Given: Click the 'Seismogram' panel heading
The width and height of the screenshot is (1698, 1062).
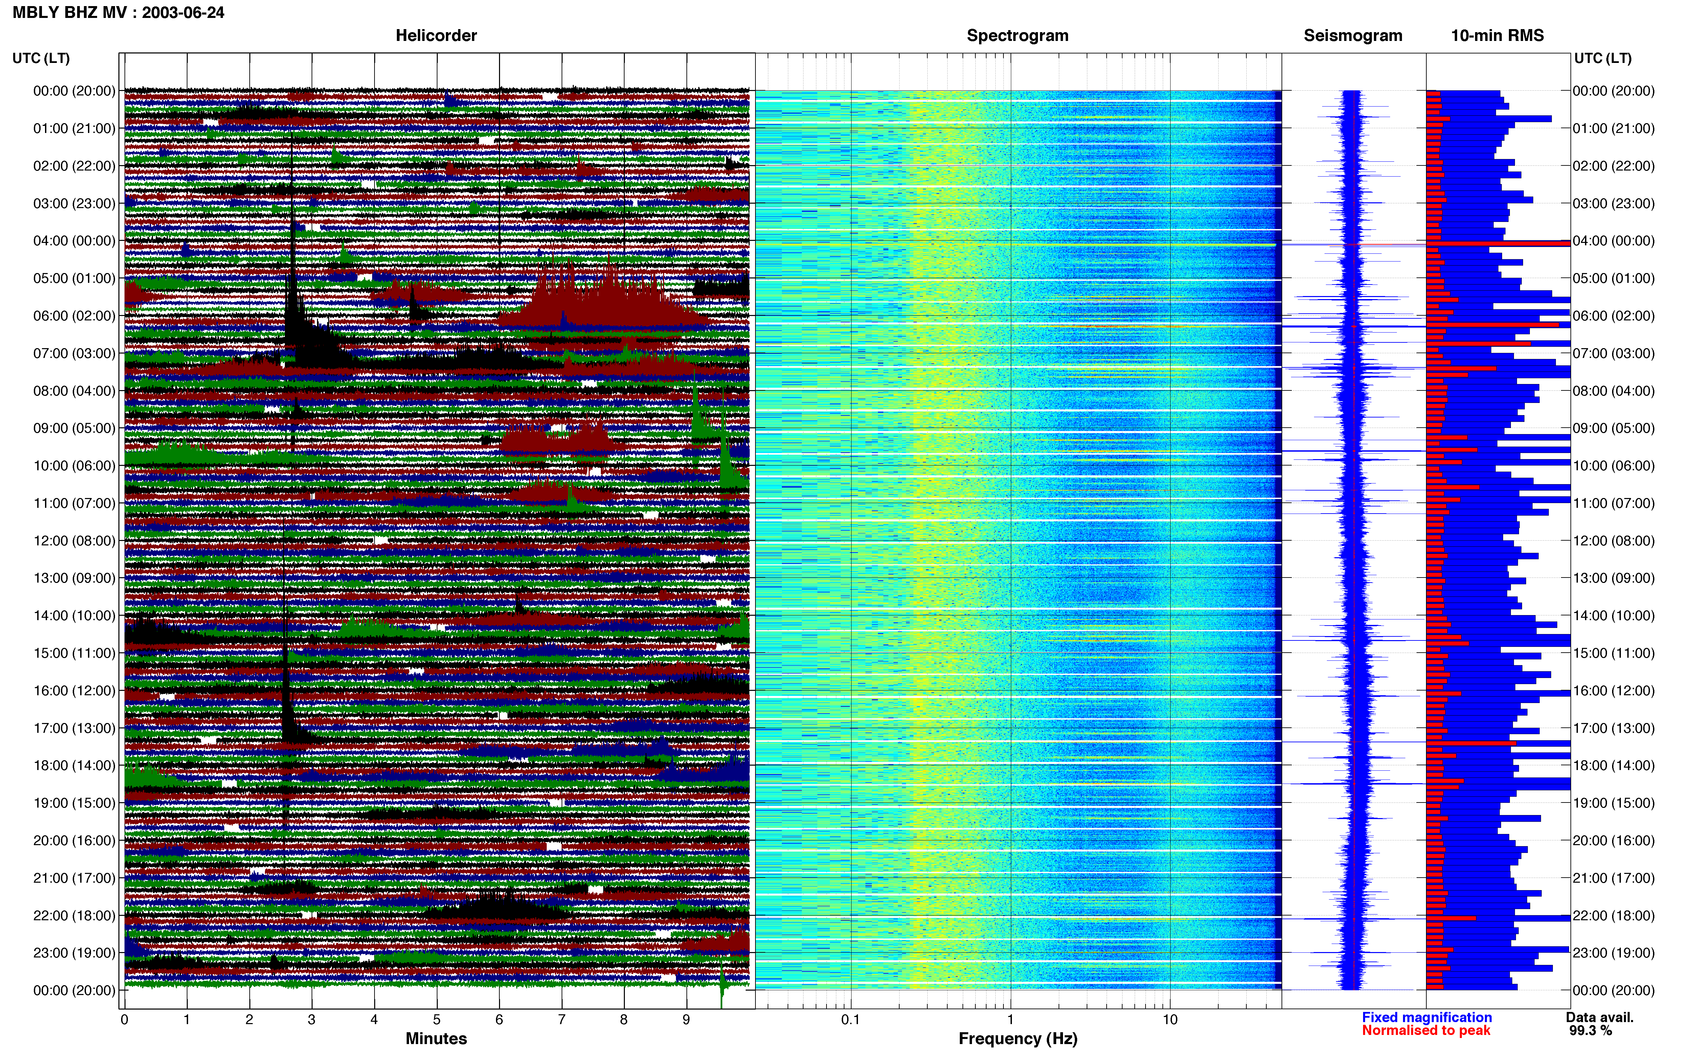Looking at the screenshot, I should 1353,35.
